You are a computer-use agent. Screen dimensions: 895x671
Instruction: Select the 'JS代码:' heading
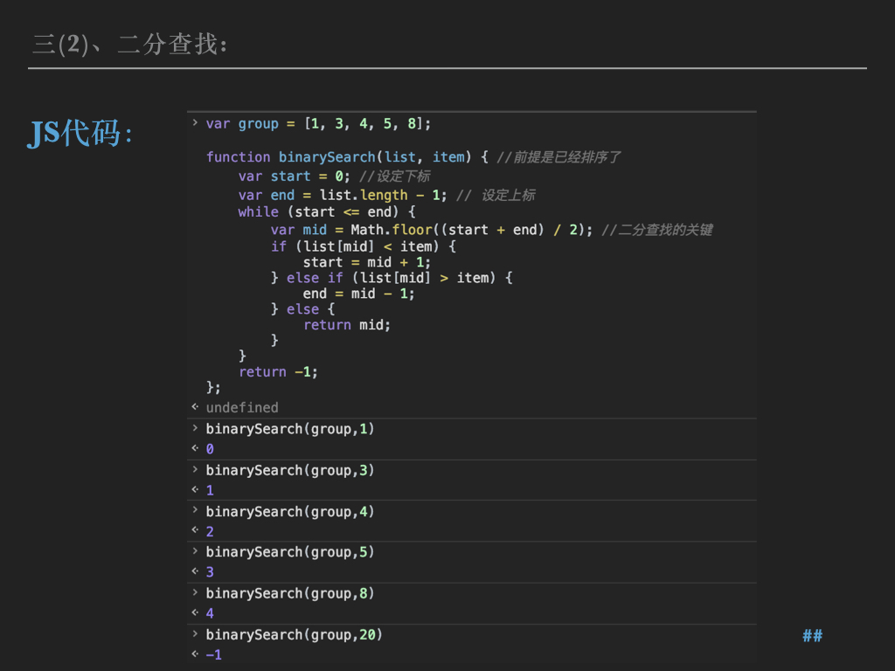pyautogui.click(x=80, y=133)
